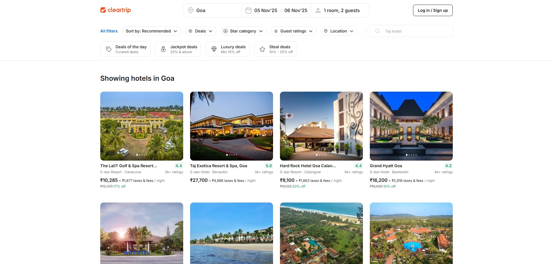Open the Star category dropdown

244,31
